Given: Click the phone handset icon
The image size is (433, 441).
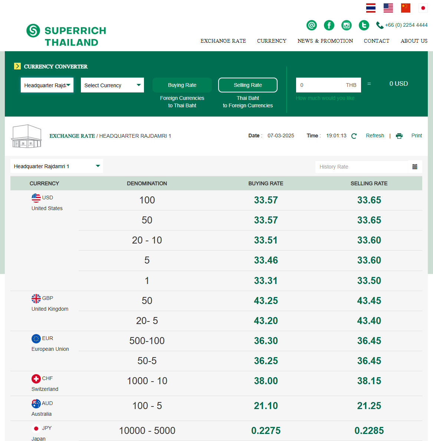Looking at the screenshot, I should click(380, 25).
